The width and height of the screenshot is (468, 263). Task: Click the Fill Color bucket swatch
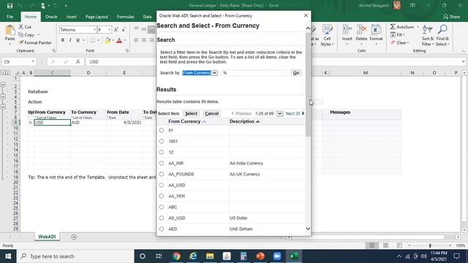107,40
